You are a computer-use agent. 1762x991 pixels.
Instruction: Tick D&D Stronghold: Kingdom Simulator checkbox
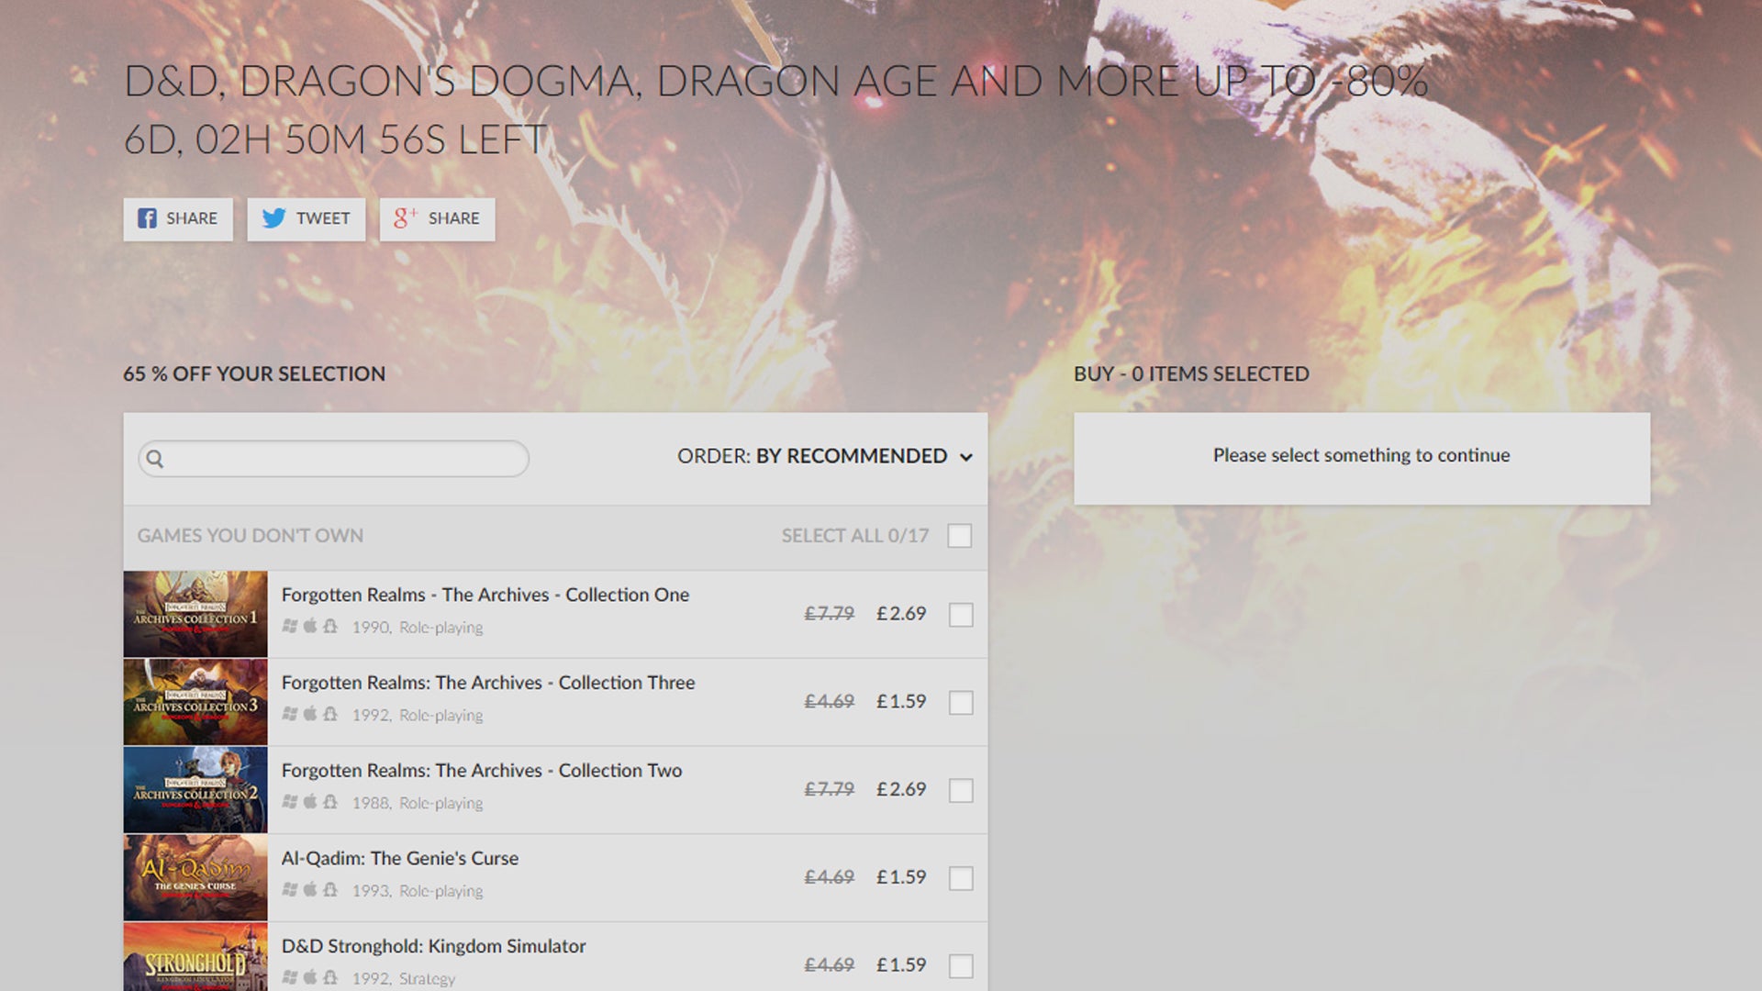tap(961, 966)
